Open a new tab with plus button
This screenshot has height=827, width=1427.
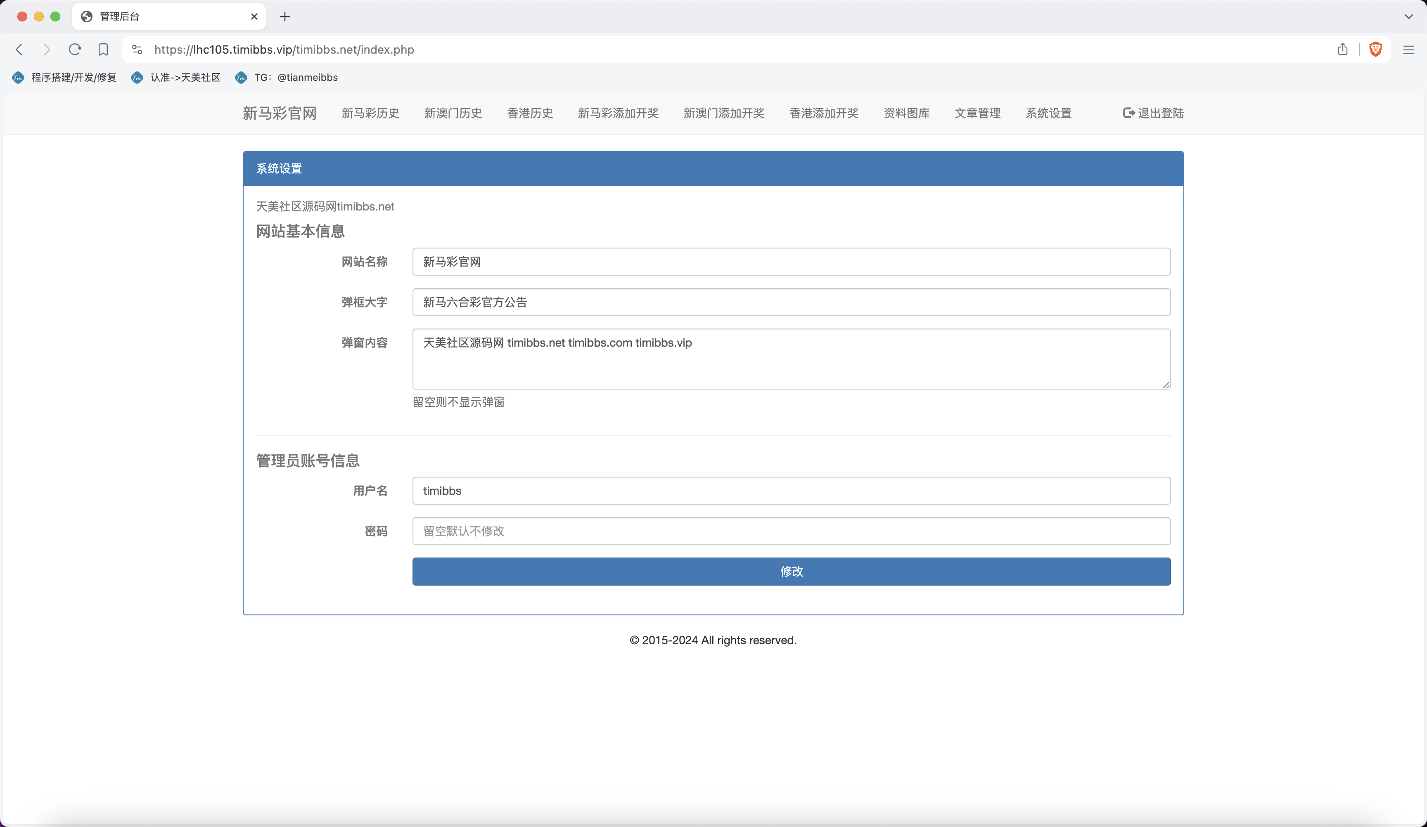coord(285,17)
